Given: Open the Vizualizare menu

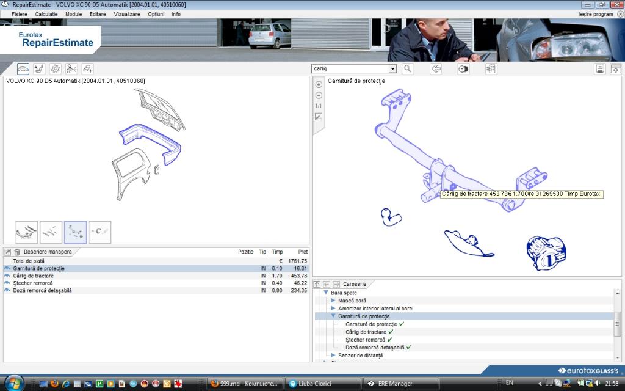Looking at the screenshot, I should point(127,14).
